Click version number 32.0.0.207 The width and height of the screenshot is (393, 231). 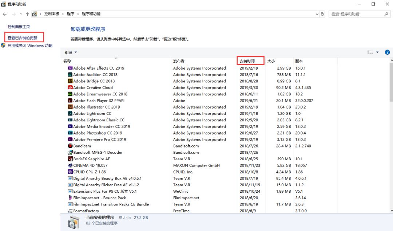[304, 101]
